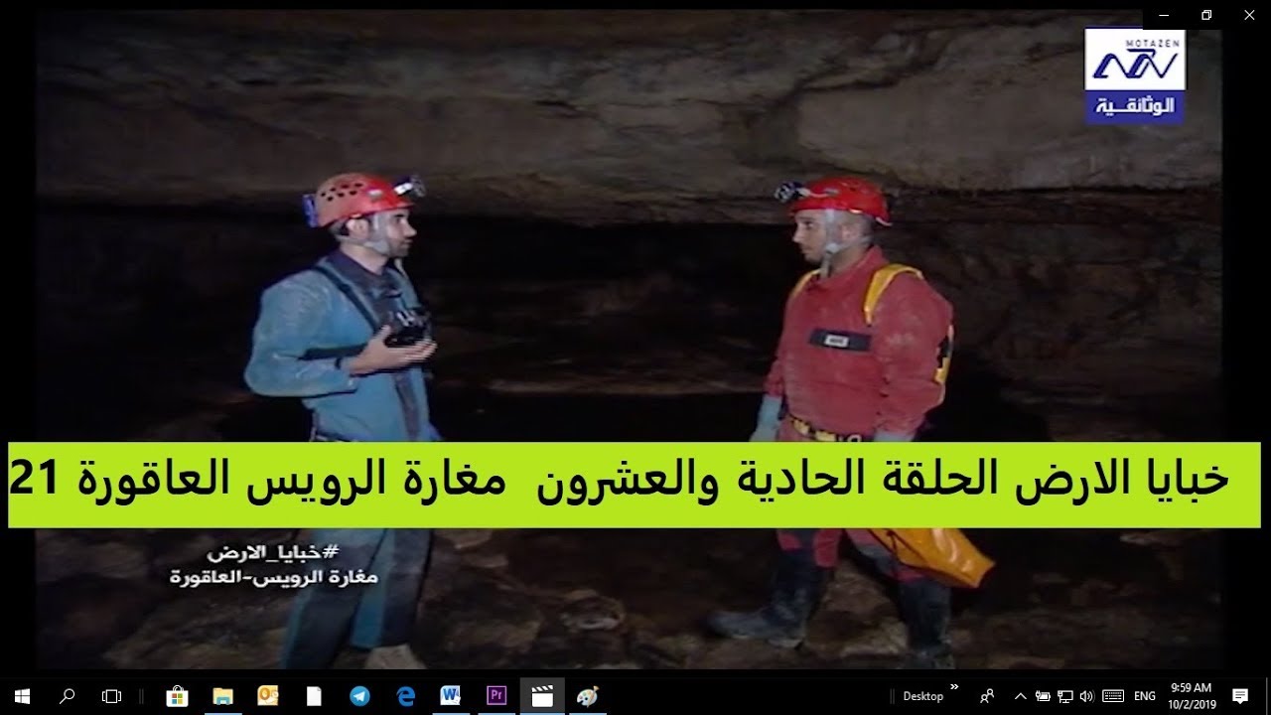Click the Desktop toolbar label
The image size is (1271, 715).
pyautogui.click(x=923, y=696)
